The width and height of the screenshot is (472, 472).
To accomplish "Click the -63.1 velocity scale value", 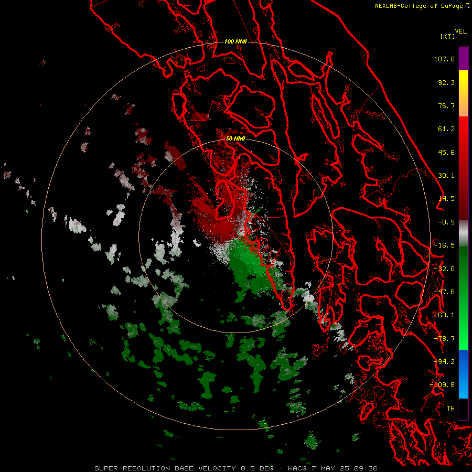I will coord(444,315).
